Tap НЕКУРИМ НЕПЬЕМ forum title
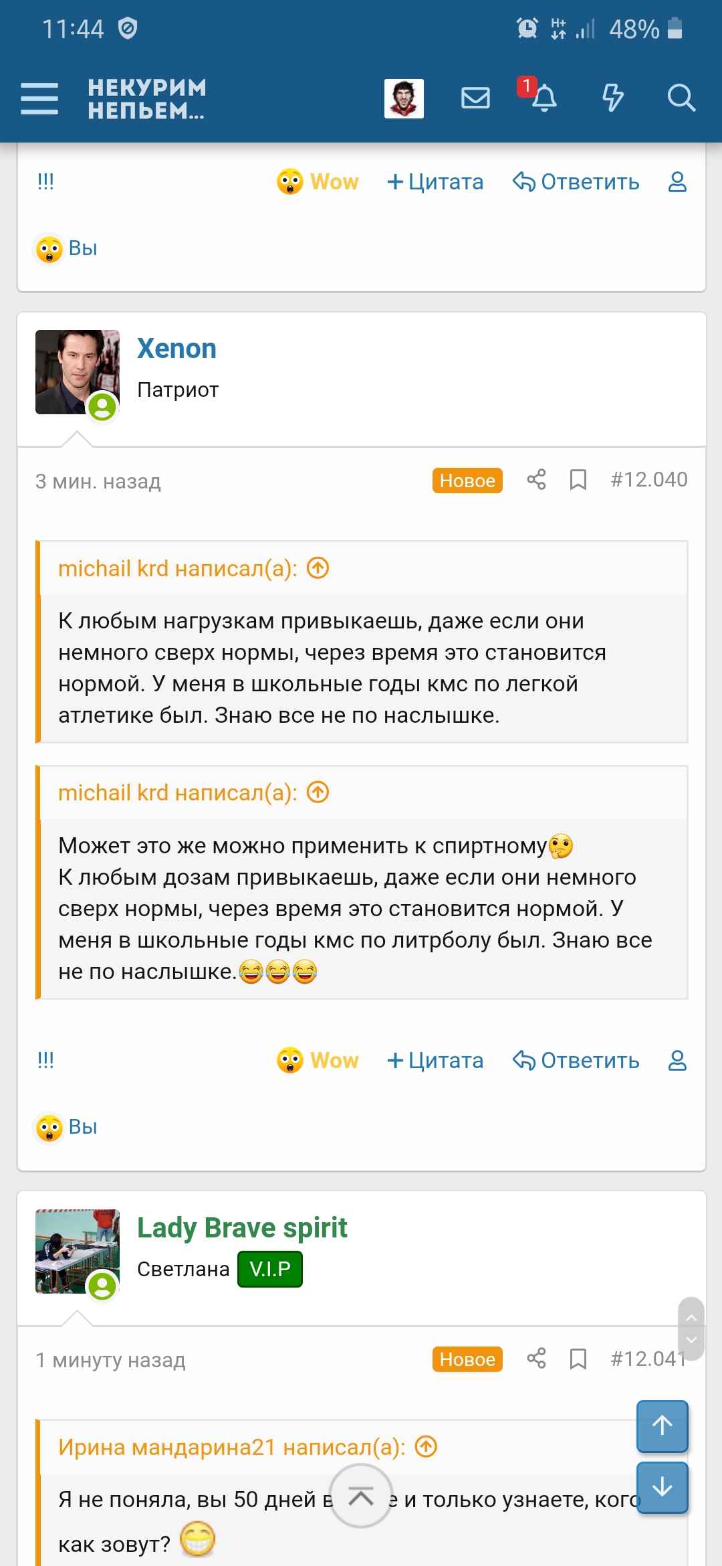Viewport: 722px width, 1566px height. click(x=147, y=98)
